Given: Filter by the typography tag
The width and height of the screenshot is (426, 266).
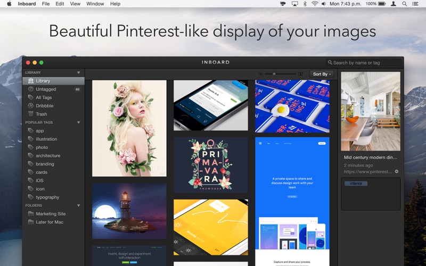Looking at the screenshot, I should pos(47,197).
